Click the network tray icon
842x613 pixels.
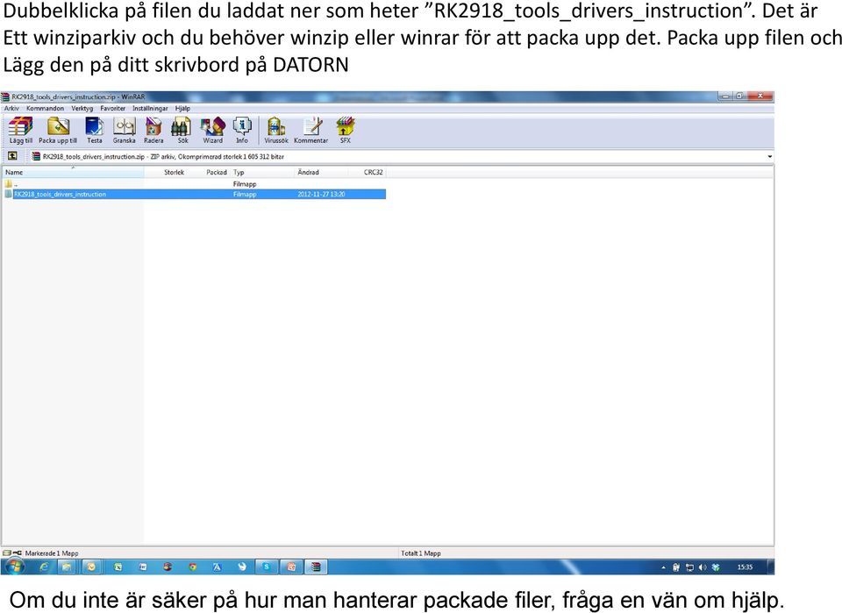(689, 567)
